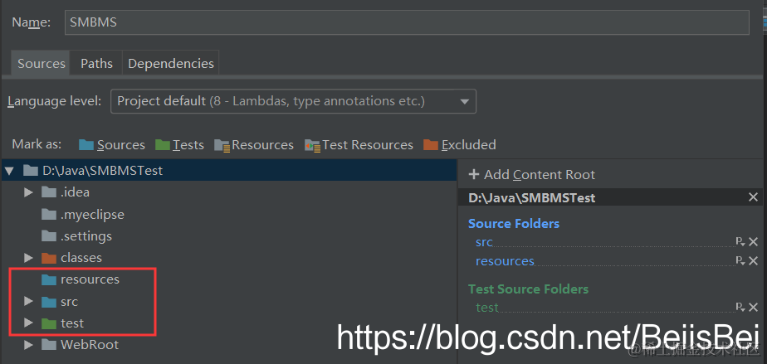Image resolution: width=767 pixels, height=364 pixels.
Task: Click the Sources blue folder icon in Mark as
Action: 86,145
